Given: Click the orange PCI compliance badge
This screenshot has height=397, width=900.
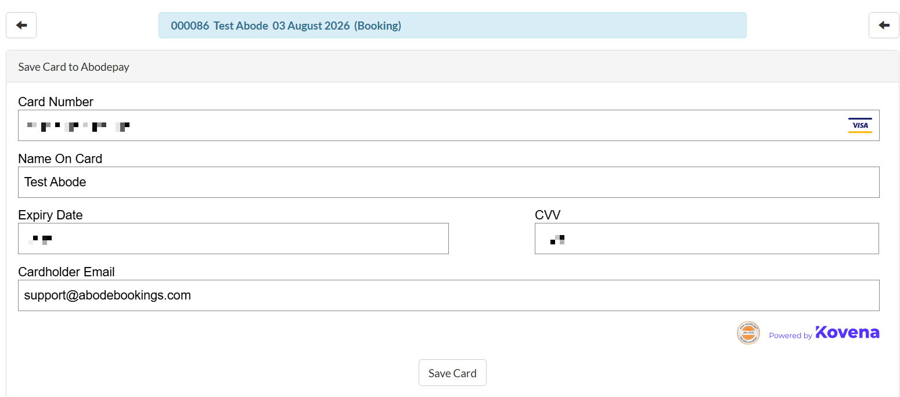Looking at the screenshot, I should click(748, 333).
